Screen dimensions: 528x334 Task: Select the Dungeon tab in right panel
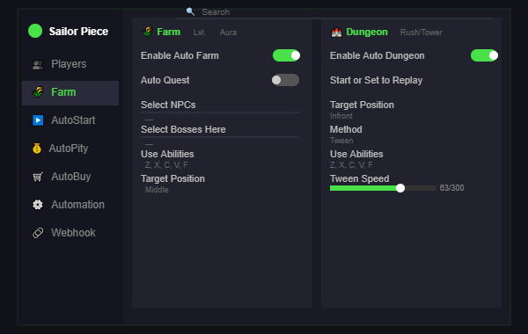coord(367,32)
